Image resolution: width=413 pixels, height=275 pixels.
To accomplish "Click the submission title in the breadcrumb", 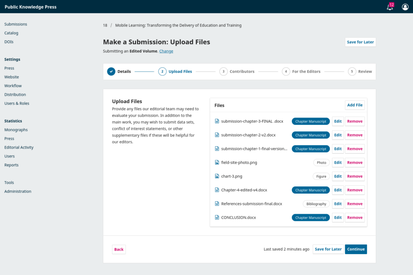I will click(178, 25).
